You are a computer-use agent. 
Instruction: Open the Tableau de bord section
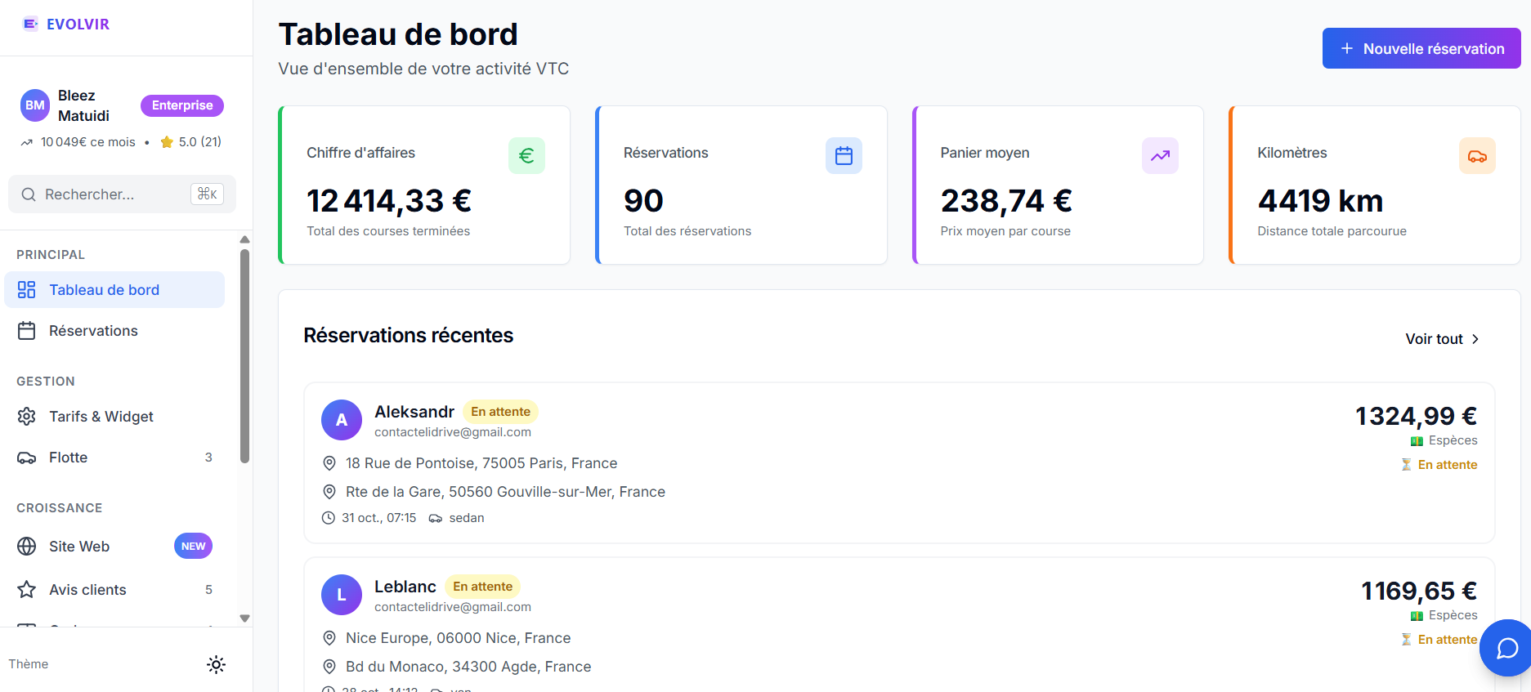coord(105,289)
